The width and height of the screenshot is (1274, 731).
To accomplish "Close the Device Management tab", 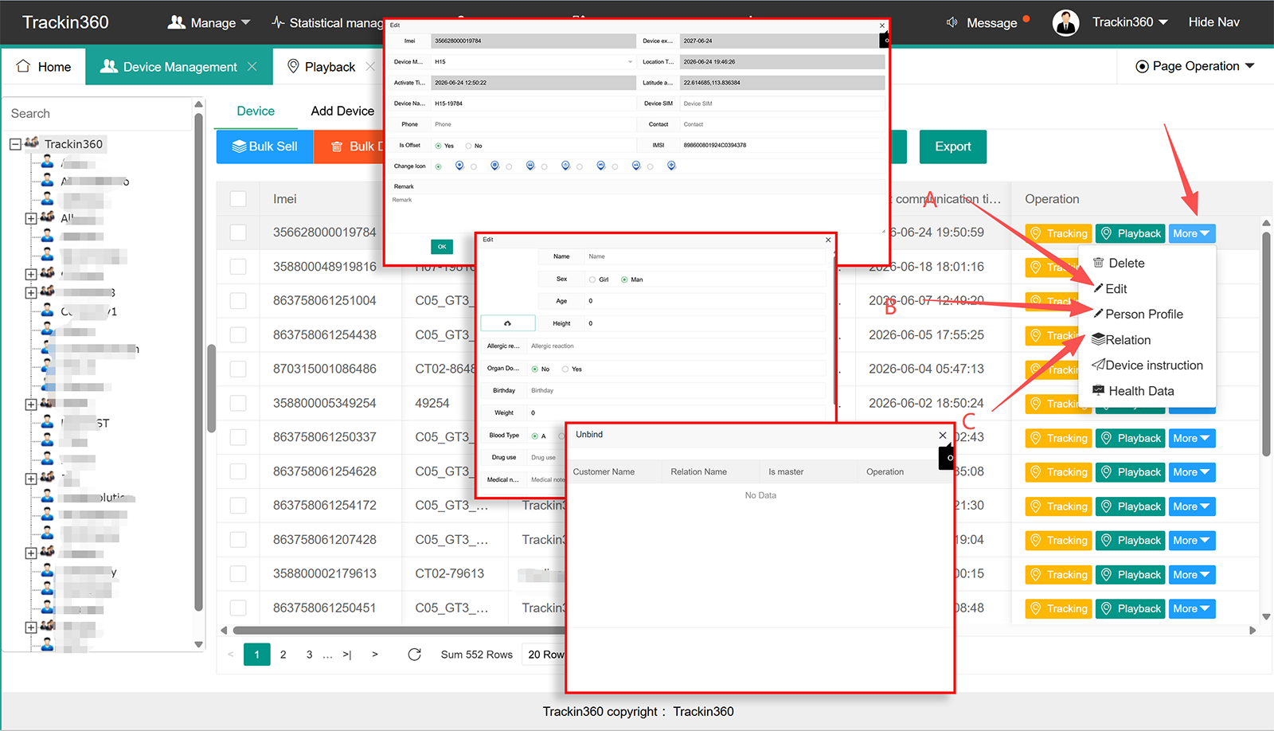I will (x=252, y=66).
